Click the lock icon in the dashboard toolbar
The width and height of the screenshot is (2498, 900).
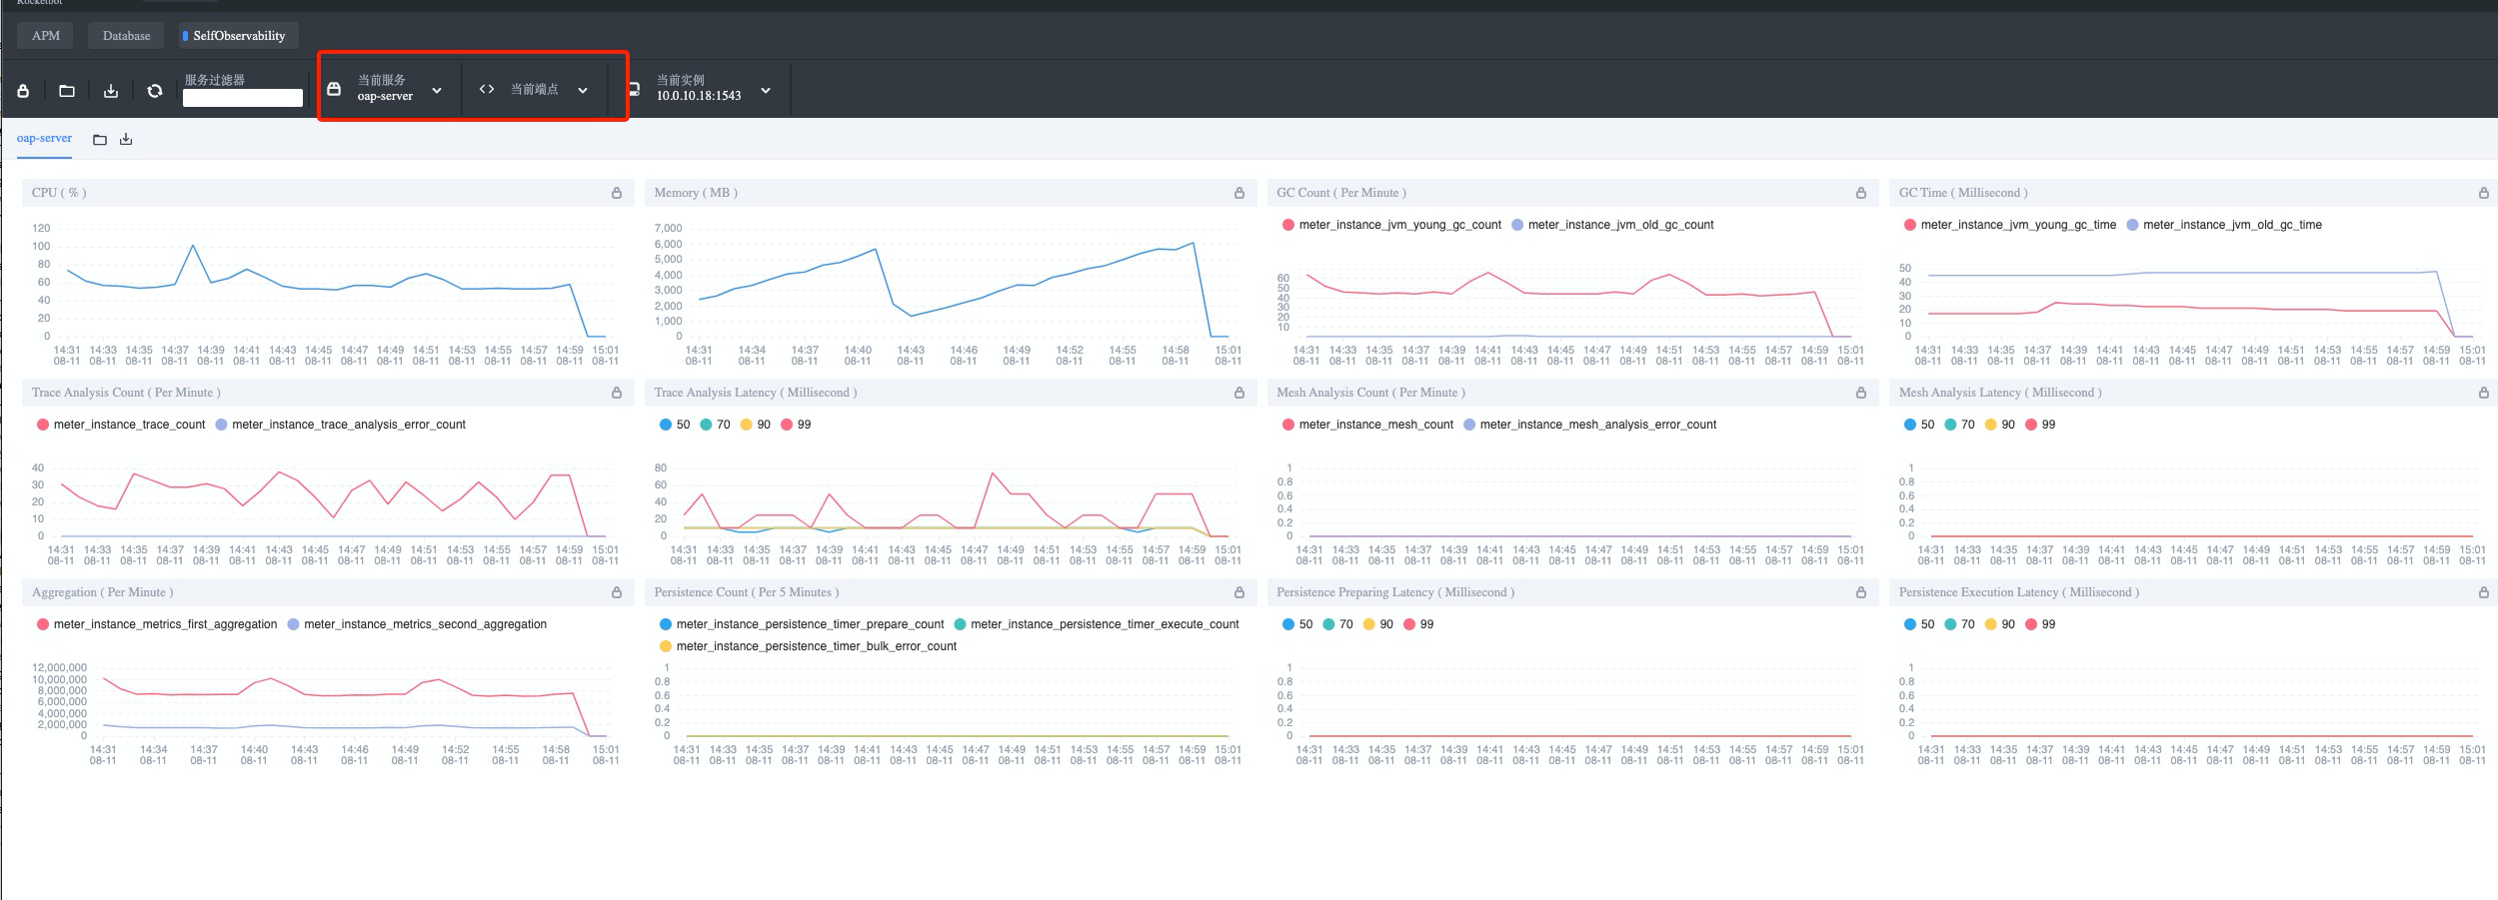point(23,91)
